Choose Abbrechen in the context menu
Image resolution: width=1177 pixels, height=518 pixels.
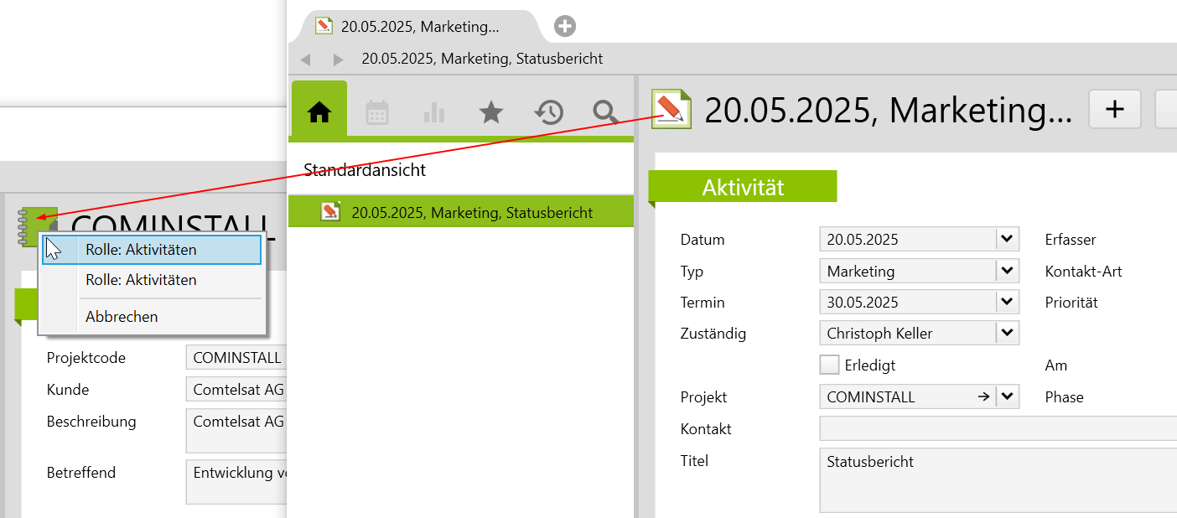coord(122,317)
